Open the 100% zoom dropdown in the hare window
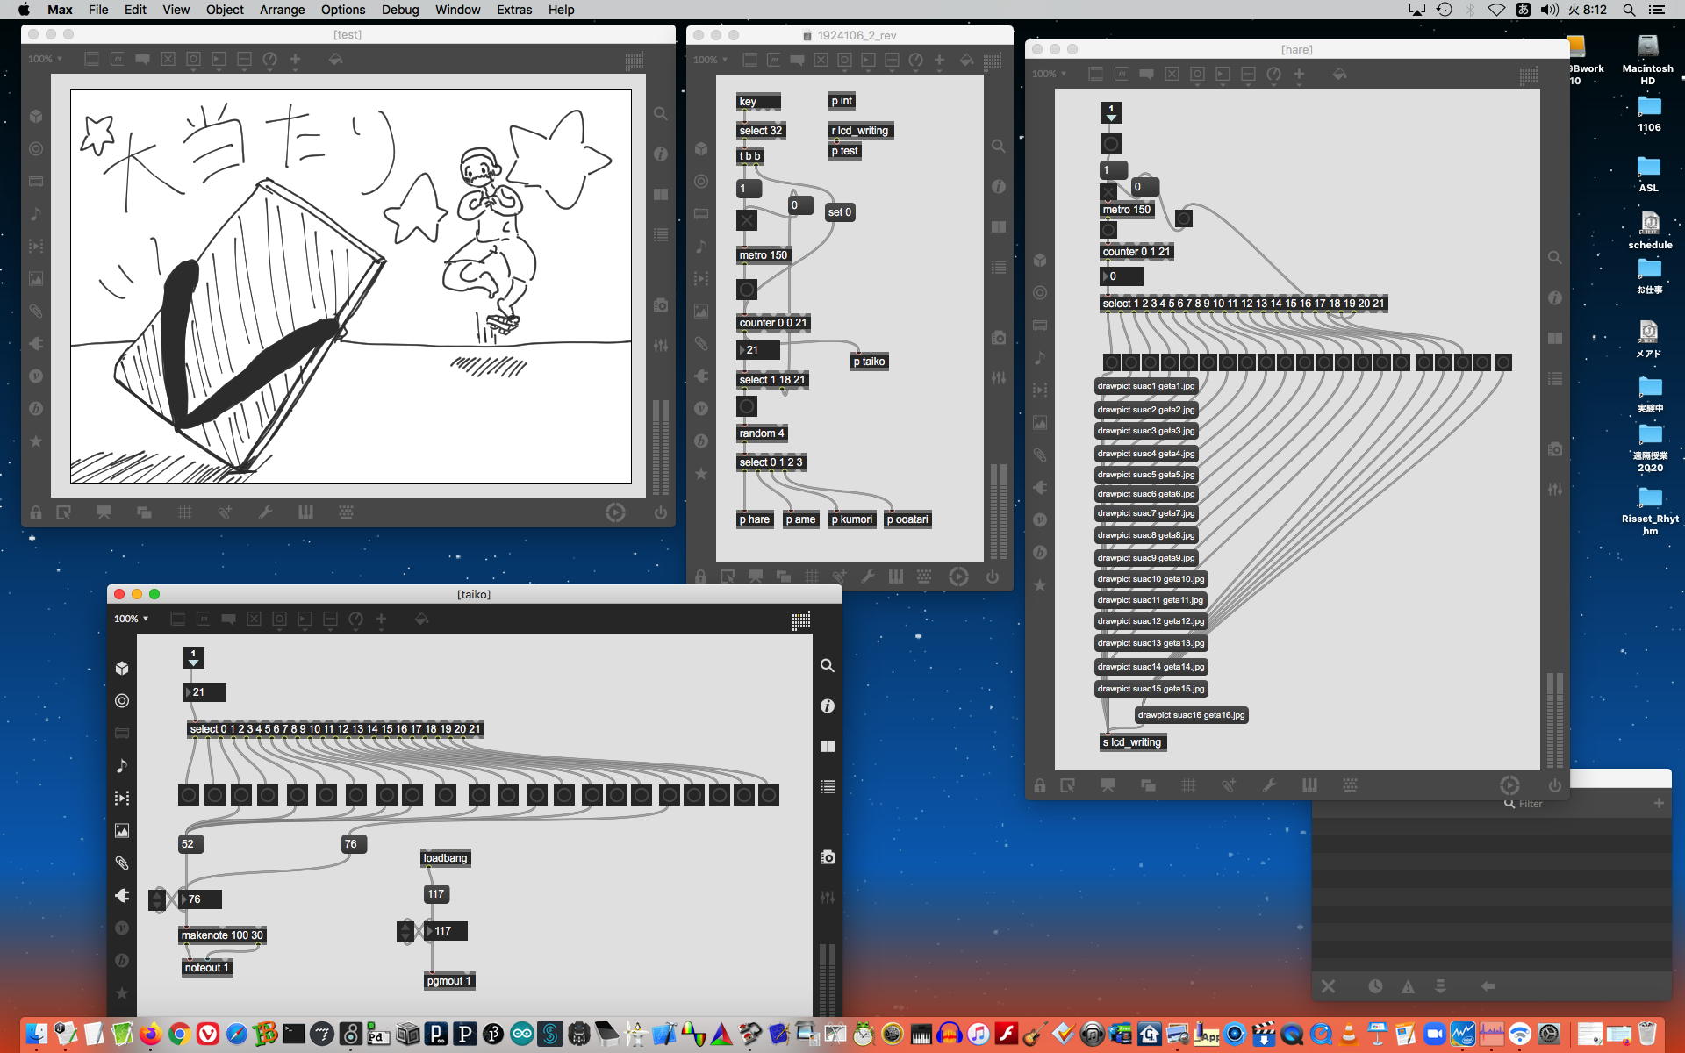Viewport: 1685px width, 1053px height. click(1049, 75)
